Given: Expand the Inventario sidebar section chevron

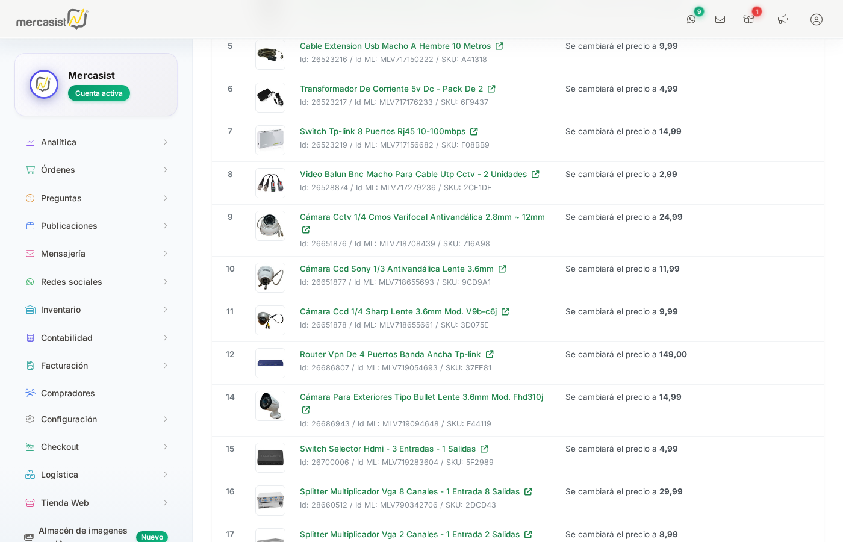Looking at the screenshot, I should click(x=165, y=310).
